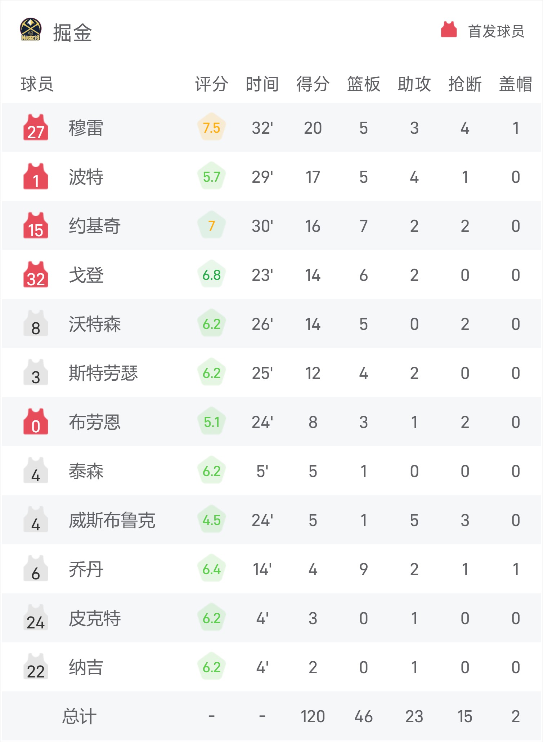The image size is (543, 742).
Task: Click jersey number 27 icon
Action: pos(36,127)
